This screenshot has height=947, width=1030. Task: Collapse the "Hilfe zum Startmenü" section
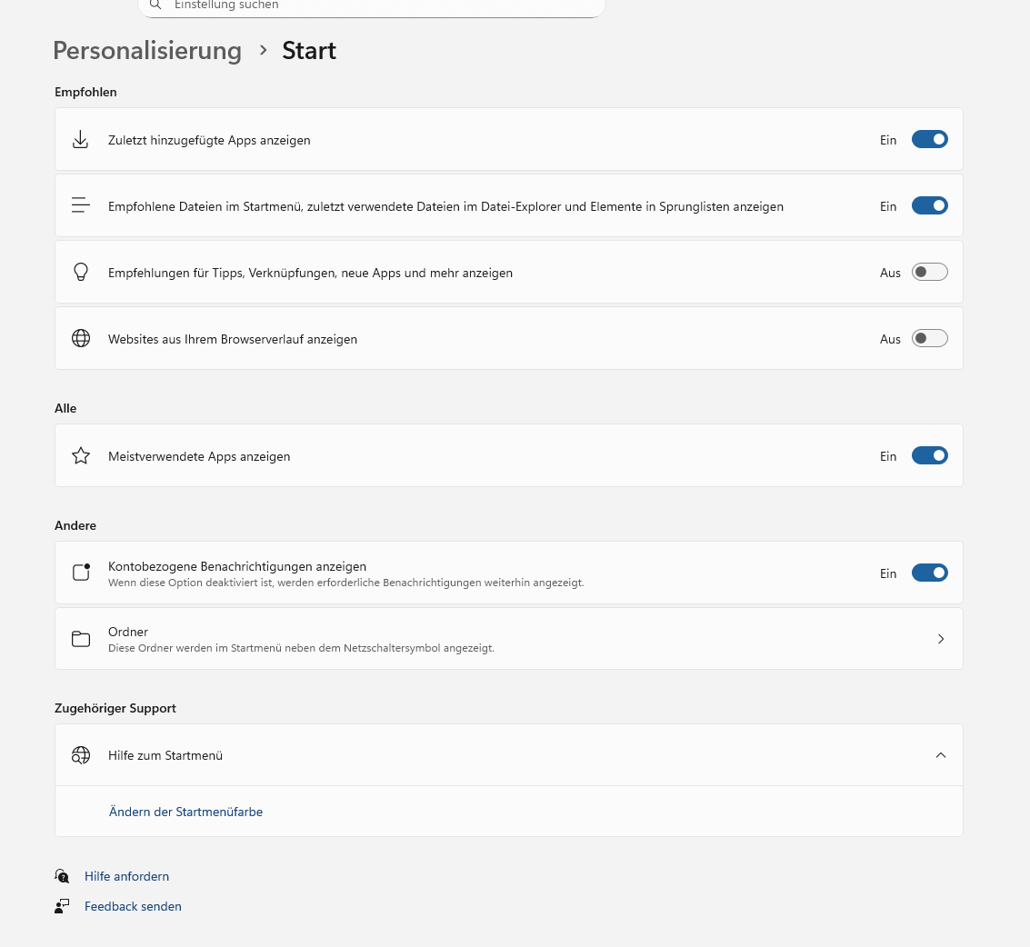pyautogui.click(x=941, y=755)
